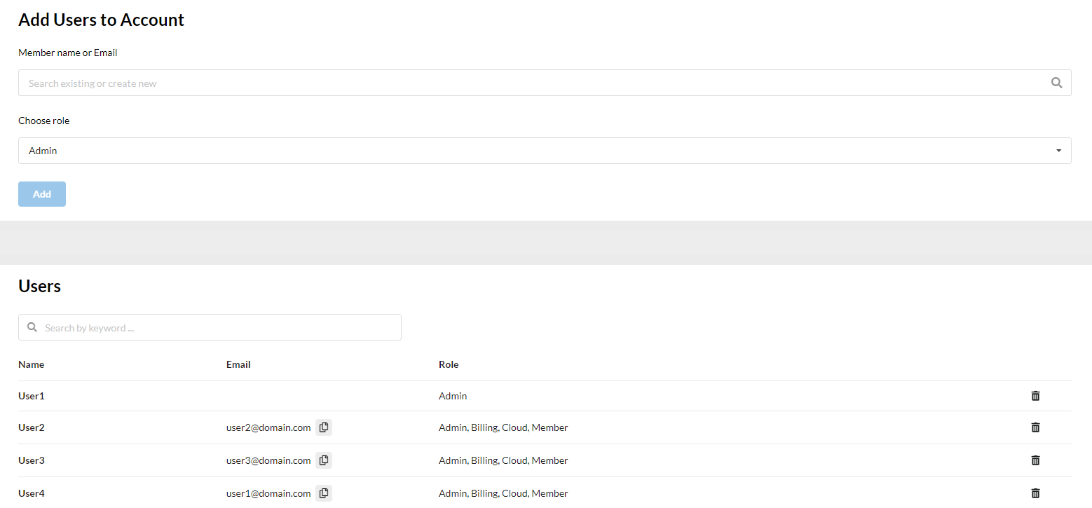Click the magnifier icon in member search
The height and width of the screenshot is (508, 1092).
[x=1057, y=83]
